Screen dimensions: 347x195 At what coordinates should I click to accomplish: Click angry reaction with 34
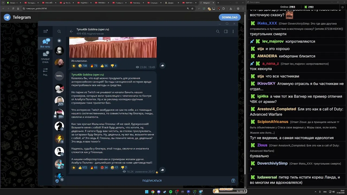[x=104, y=168]
